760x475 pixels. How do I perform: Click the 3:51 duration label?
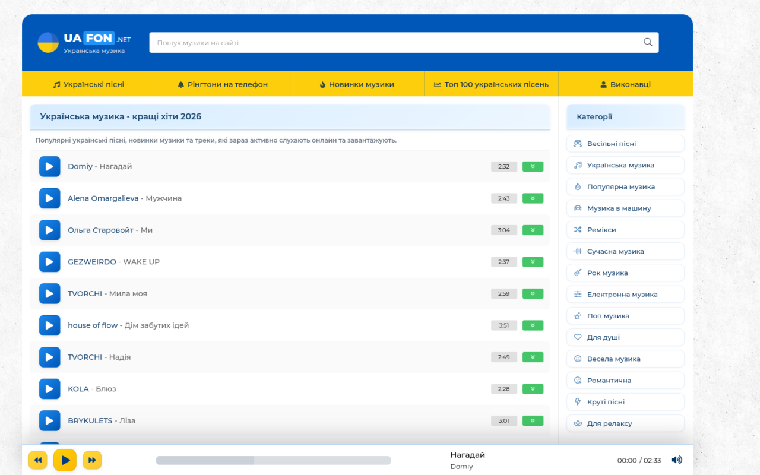coord(504,325)
